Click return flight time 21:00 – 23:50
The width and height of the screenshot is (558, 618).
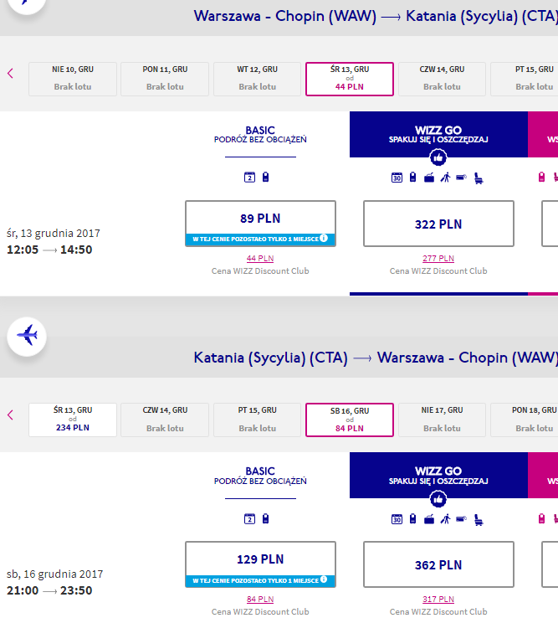[x=49, y=591]
